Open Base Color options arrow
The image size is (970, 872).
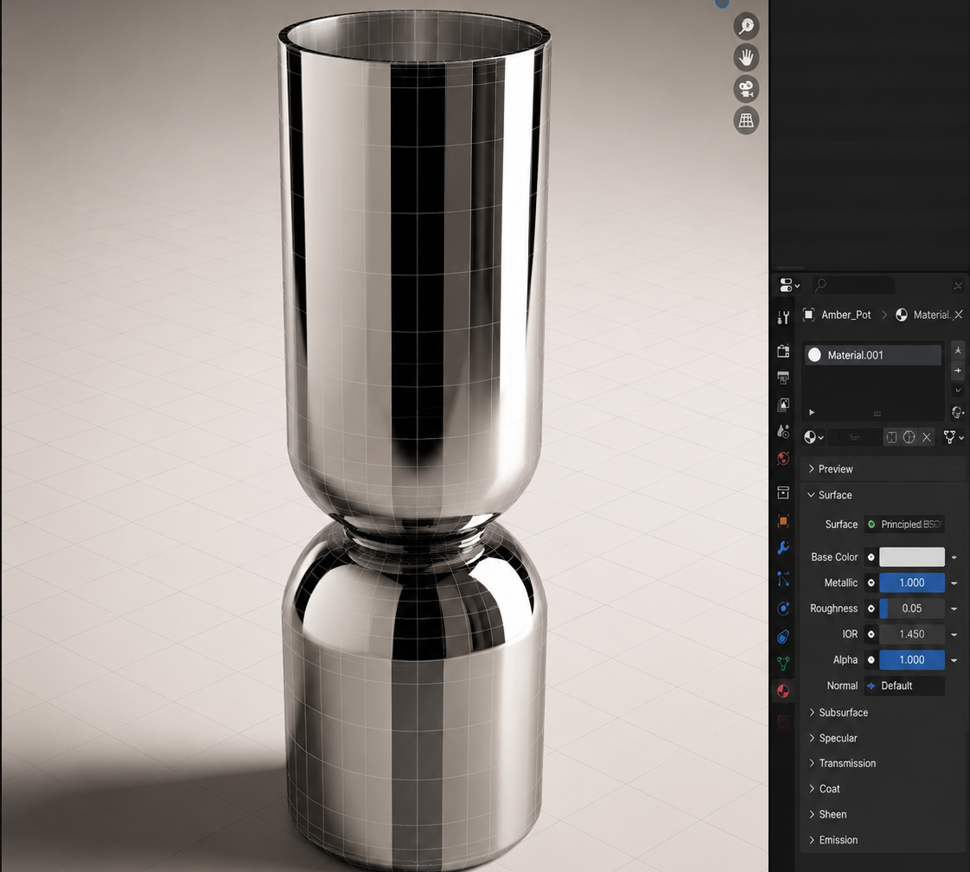point(954,557)
